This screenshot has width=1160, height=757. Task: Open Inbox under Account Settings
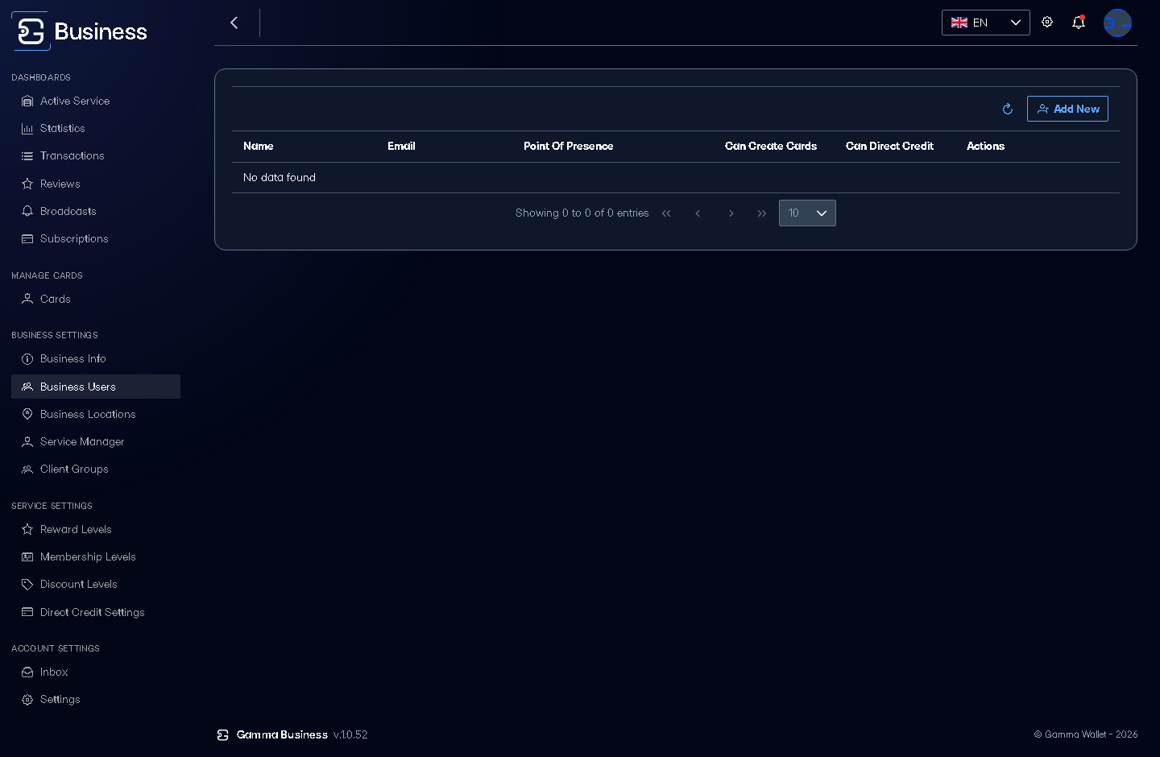point(96,672)
